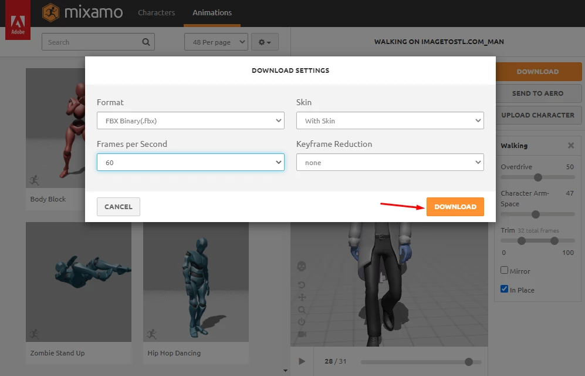This screenshot has height=376, width=585.
Task: Click the viewport zoom magnifier icon
Action: [302, 310]
